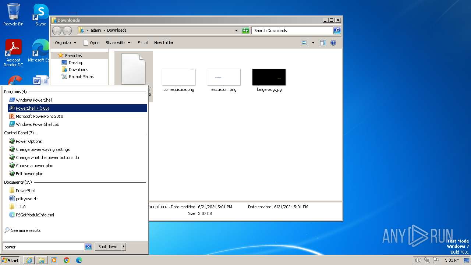471x265 pixels.
Task: Open the Skype desktop shortcut
Action: [40, 15]
